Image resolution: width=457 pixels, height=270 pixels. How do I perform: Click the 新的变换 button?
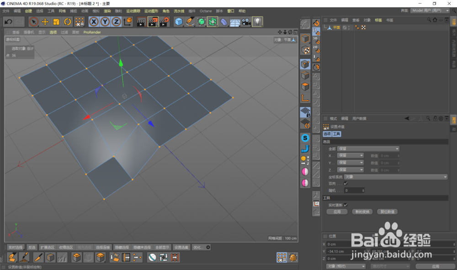pos(362,212)
